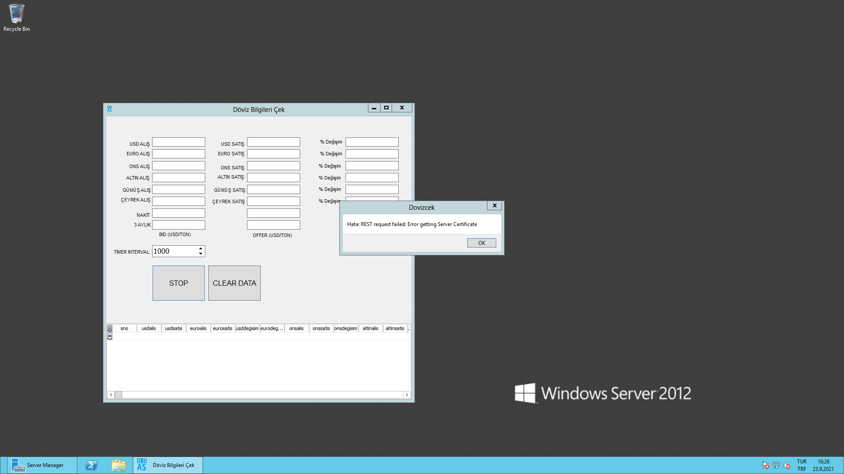Decrease the timer interval with down arrow
The image size is (844, 474).
pos(200,254)
